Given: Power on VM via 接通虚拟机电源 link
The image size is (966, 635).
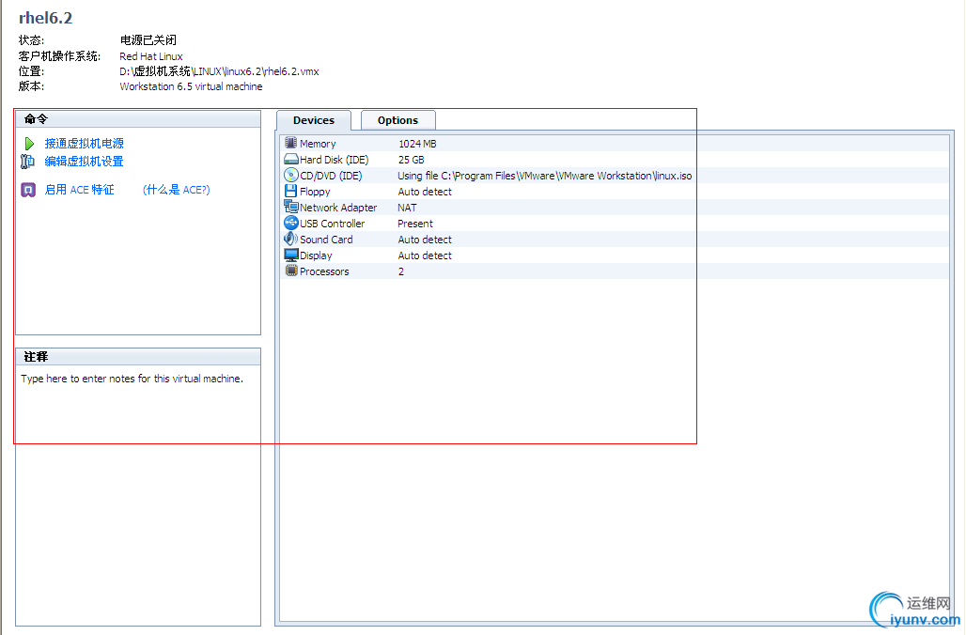Looking at the screenshot, I should pos(84,144).
